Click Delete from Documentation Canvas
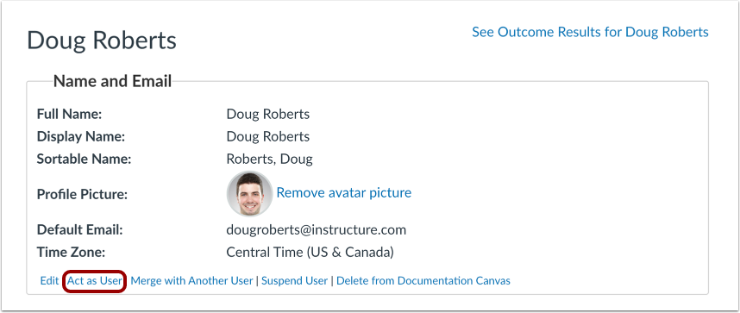740x313 pixels. point(423,281)
